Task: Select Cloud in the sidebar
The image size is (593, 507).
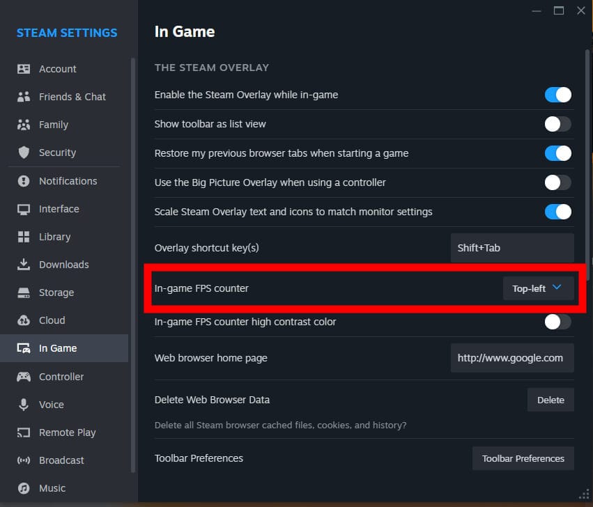Action: coord(64,320)
